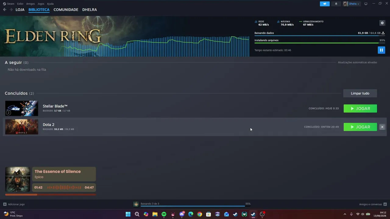Viewport: 390px width, 219px height.
Task: Open the Amigos menu
Action: point(30,4)
